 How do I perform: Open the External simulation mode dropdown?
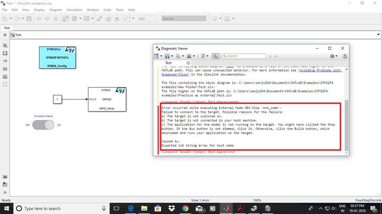tap(184, 18)
